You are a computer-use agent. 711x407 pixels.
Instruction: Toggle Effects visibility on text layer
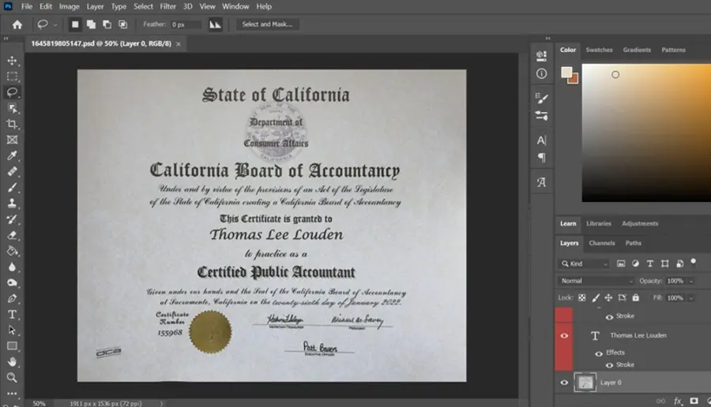(x=599, y=353)
